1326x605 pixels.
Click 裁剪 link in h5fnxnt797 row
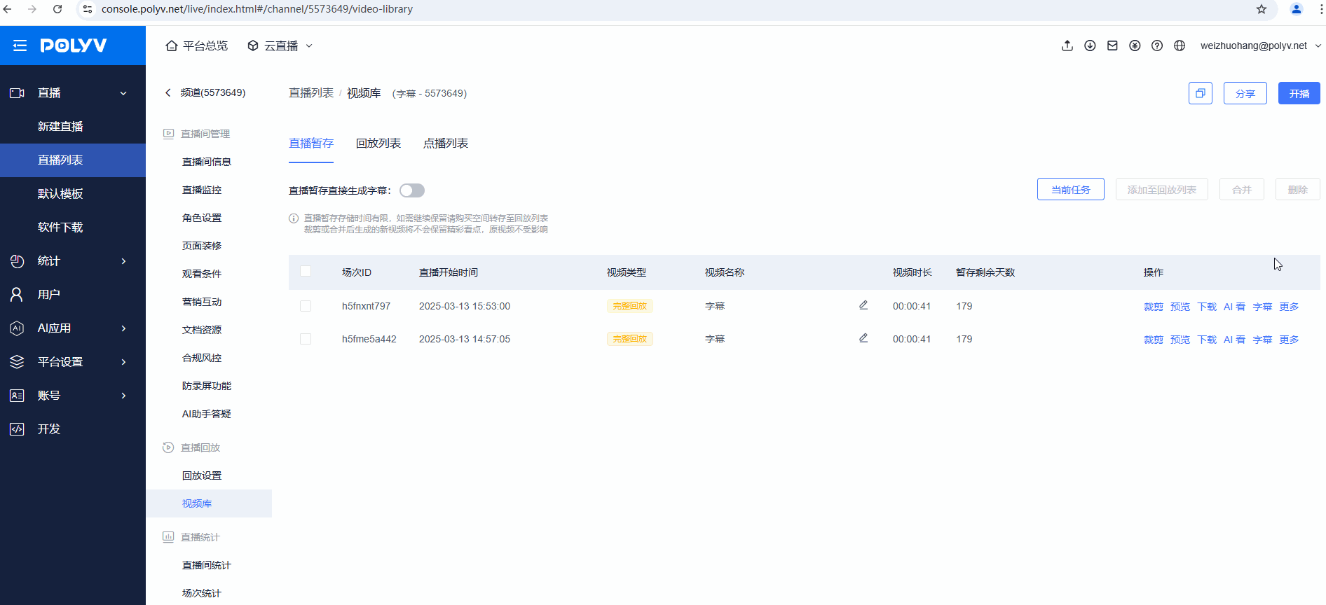[x=1154, y=307]
